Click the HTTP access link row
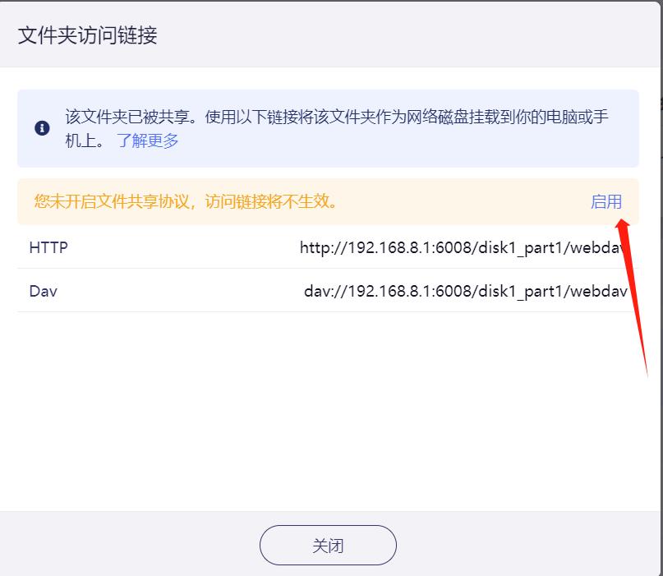Viewport: 663px width, 576px height. coord(329,247)
